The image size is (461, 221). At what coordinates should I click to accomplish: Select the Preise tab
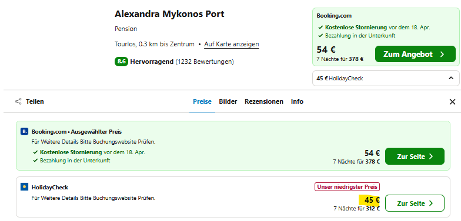(202, 102)
